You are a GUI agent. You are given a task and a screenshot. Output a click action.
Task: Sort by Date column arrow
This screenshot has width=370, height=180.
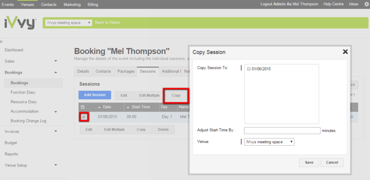[99, 107]
